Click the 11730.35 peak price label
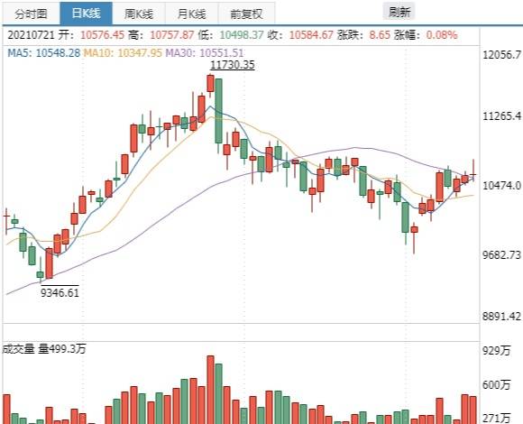This screenshot has width=523, height=424. pyautogui.click(x=233, y=65)
